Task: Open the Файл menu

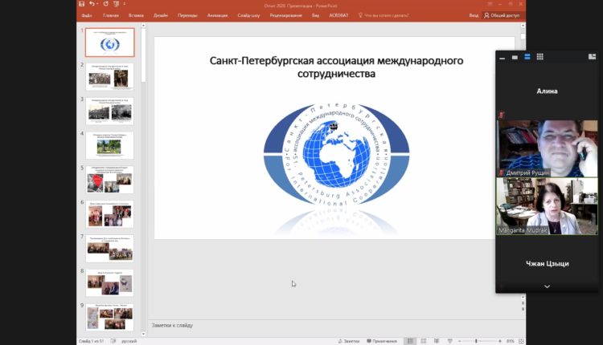Action: [87, 15]
